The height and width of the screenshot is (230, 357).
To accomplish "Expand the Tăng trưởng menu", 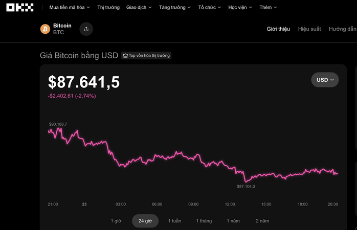I will pos(175,8).
